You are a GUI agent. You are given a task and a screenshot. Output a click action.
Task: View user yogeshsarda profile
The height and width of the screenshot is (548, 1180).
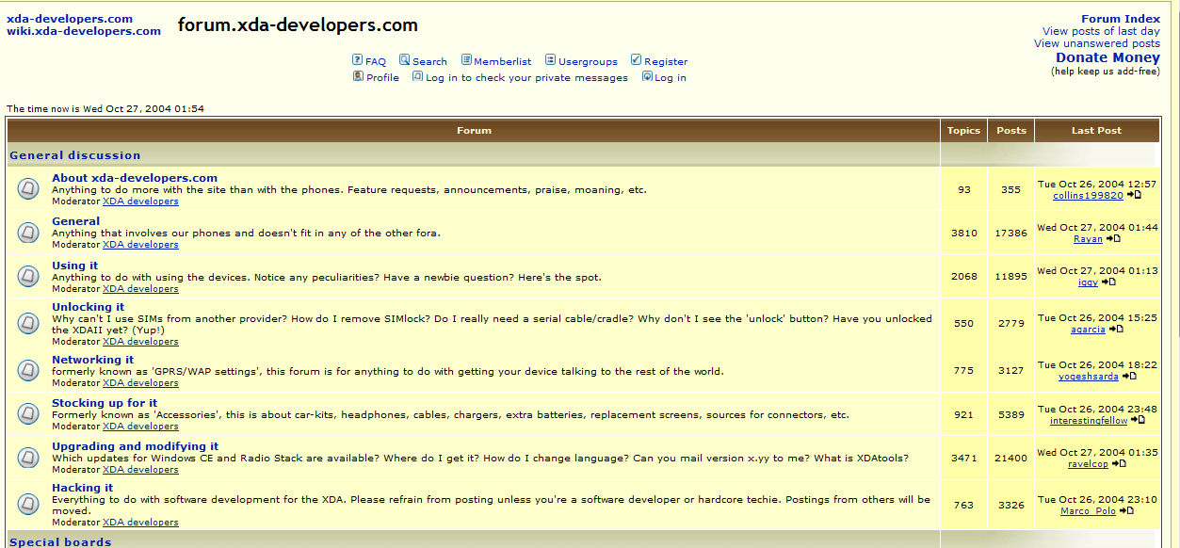(x=1089, y=377)
